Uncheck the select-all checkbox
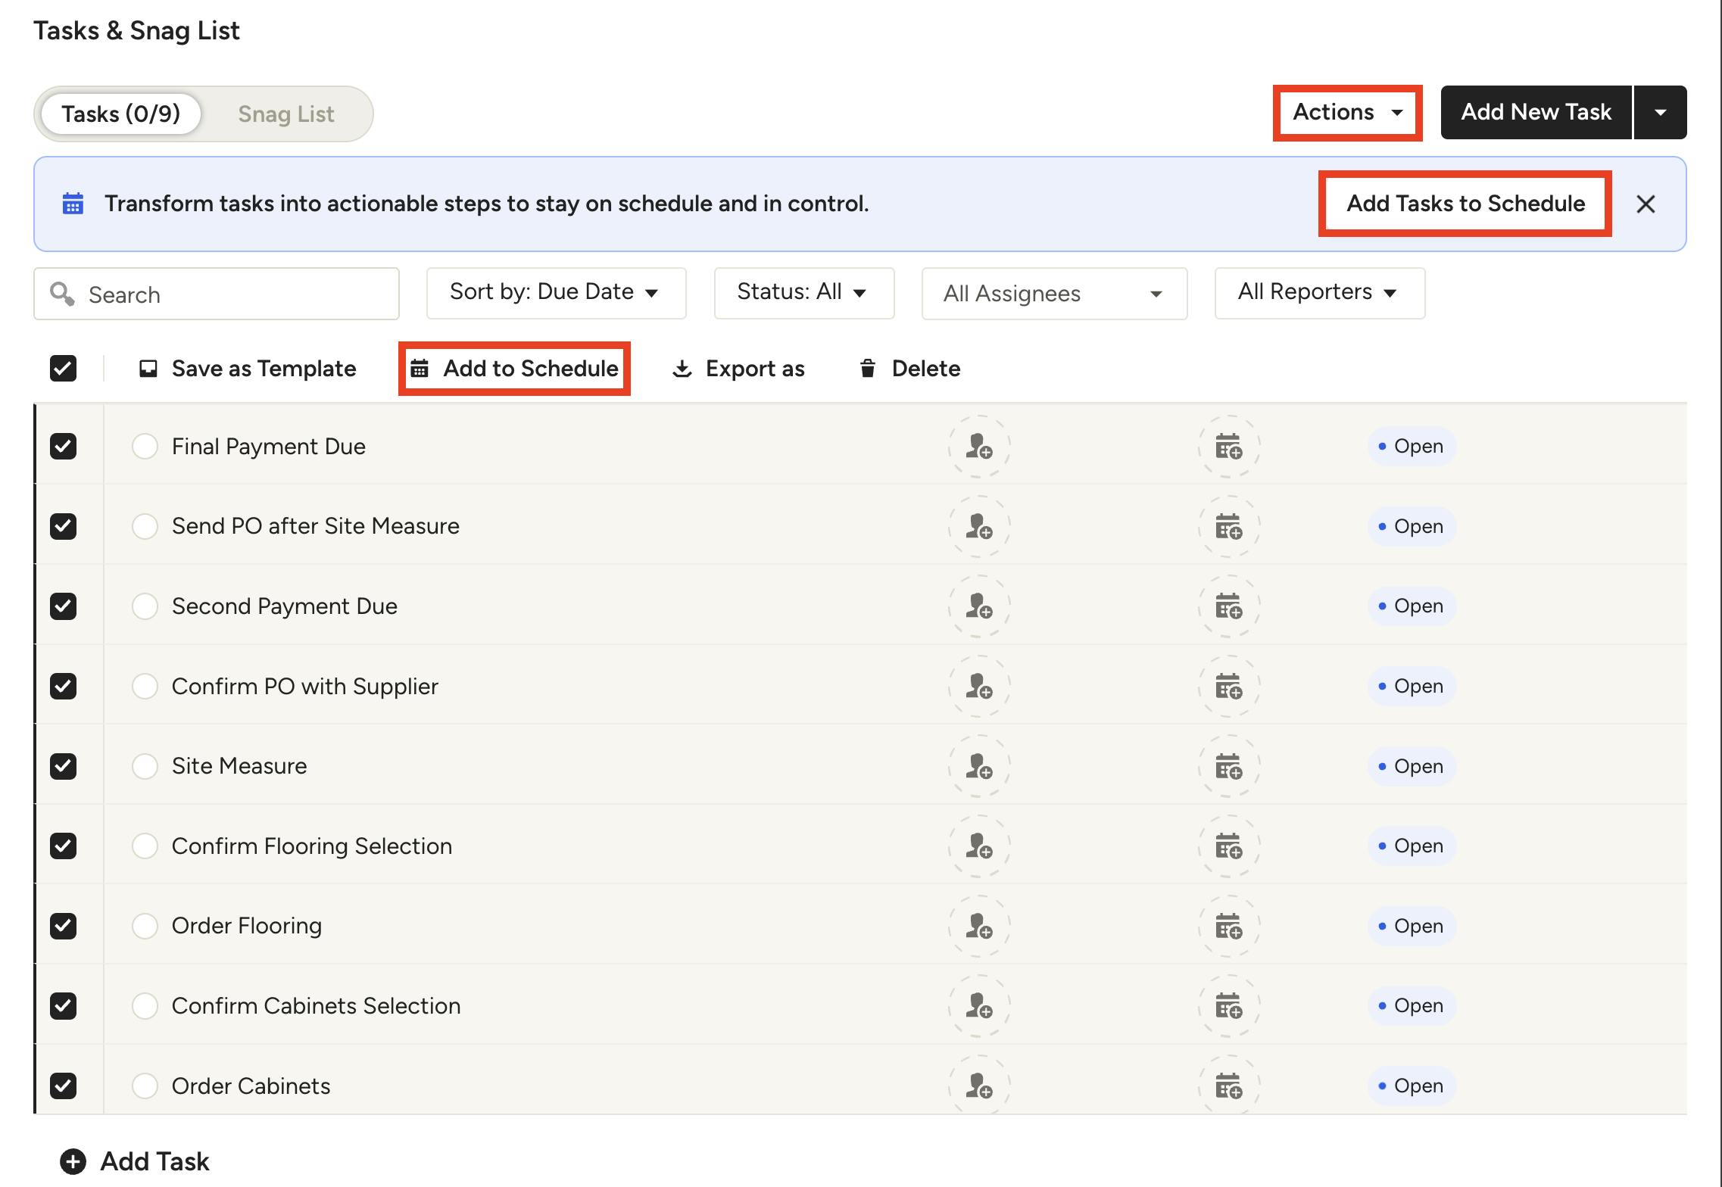The height and width of the screenshot is (1187, 1722). pyautogui.click(x=64, y=369)
